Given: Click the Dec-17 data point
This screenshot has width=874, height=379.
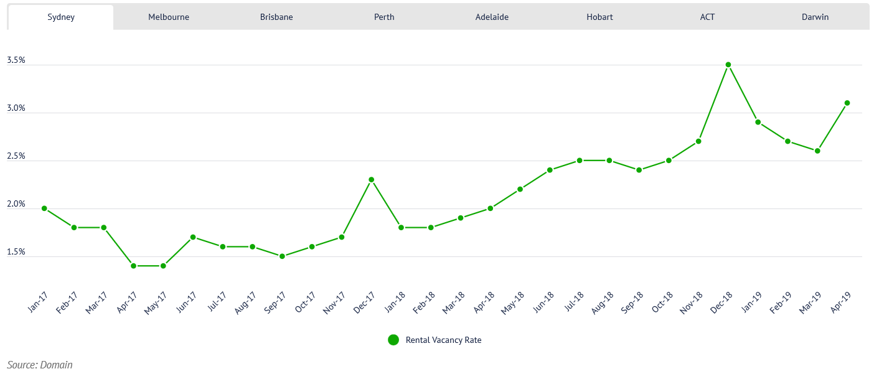Looking at the screenshot, I should 371,180.
